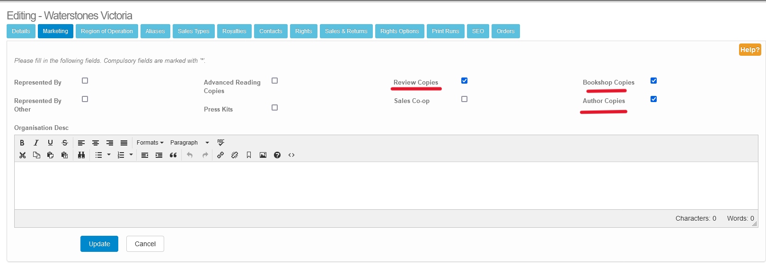This screenshot has width=766, height=275.
Task: Enable Advanced Reading Copies checkbox
Action: 274,81
